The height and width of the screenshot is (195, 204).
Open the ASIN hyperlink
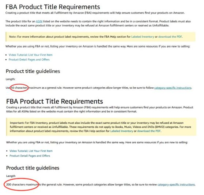click(39, 21)
